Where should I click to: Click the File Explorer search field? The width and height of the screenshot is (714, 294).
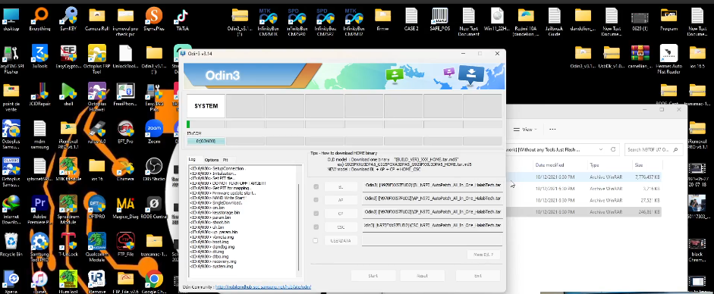[x=653, y=149]
